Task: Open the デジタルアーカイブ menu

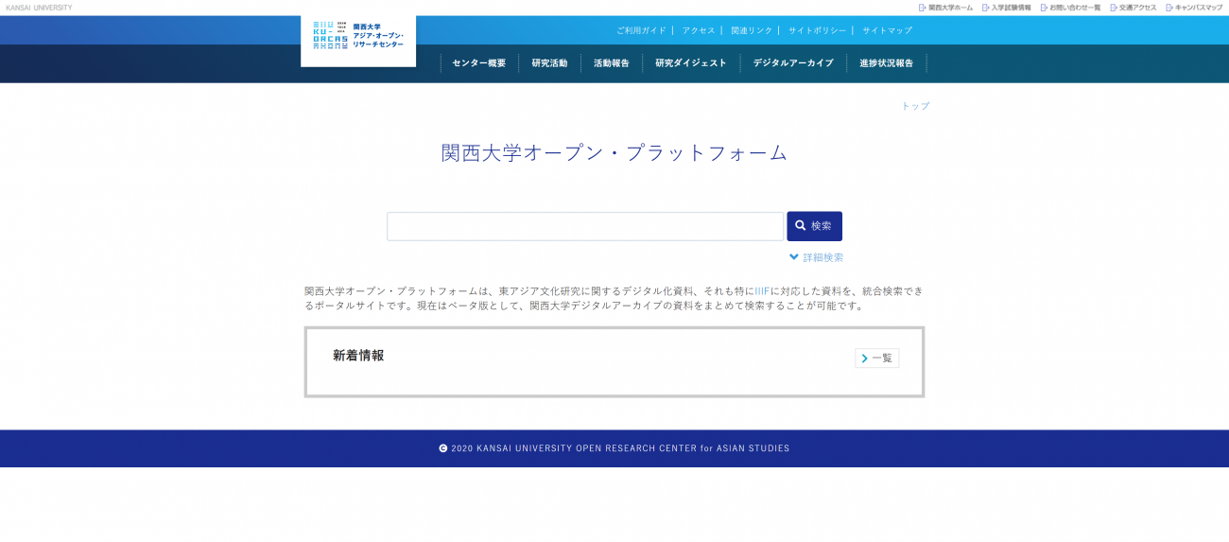Action: point(793,63)
